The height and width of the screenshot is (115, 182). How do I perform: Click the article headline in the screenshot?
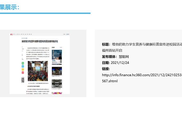click(x=40, y=41)
